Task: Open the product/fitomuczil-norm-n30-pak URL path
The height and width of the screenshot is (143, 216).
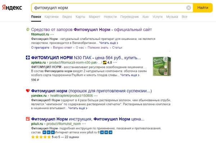Action: tap(75, 63)
